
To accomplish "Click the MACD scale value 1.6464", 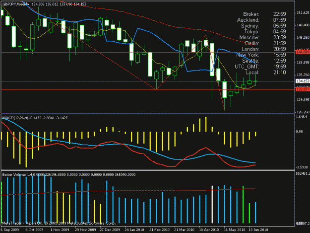I will tap(302, 117).
